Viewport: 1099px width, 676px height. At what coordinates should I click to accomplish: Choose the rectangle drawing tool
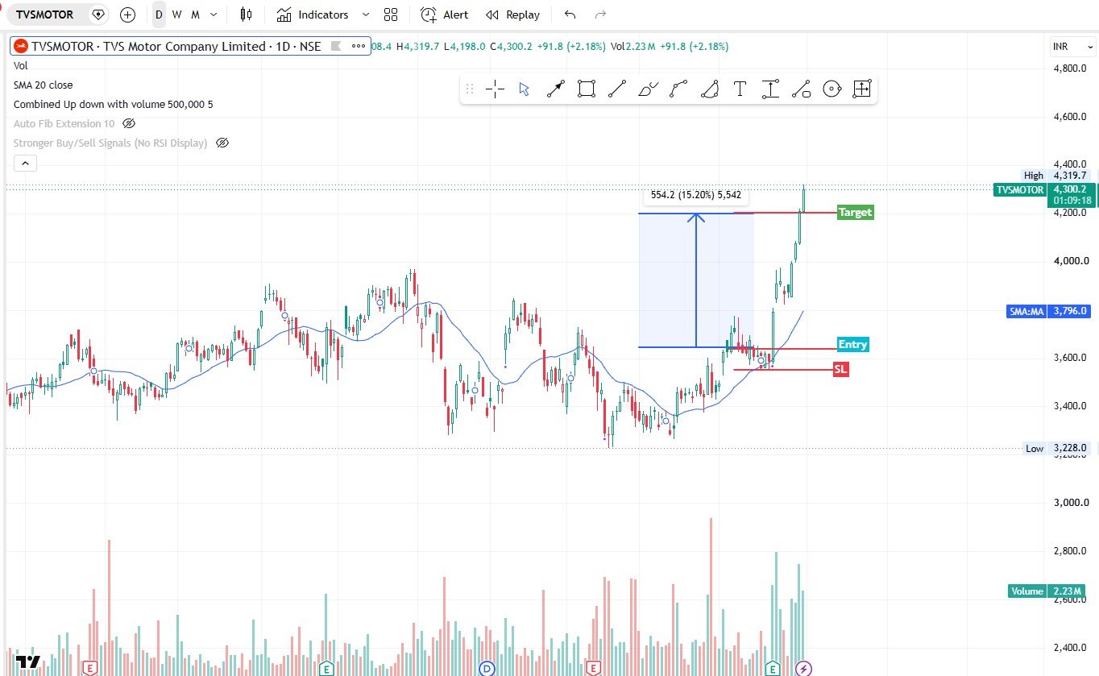point(587,89)
